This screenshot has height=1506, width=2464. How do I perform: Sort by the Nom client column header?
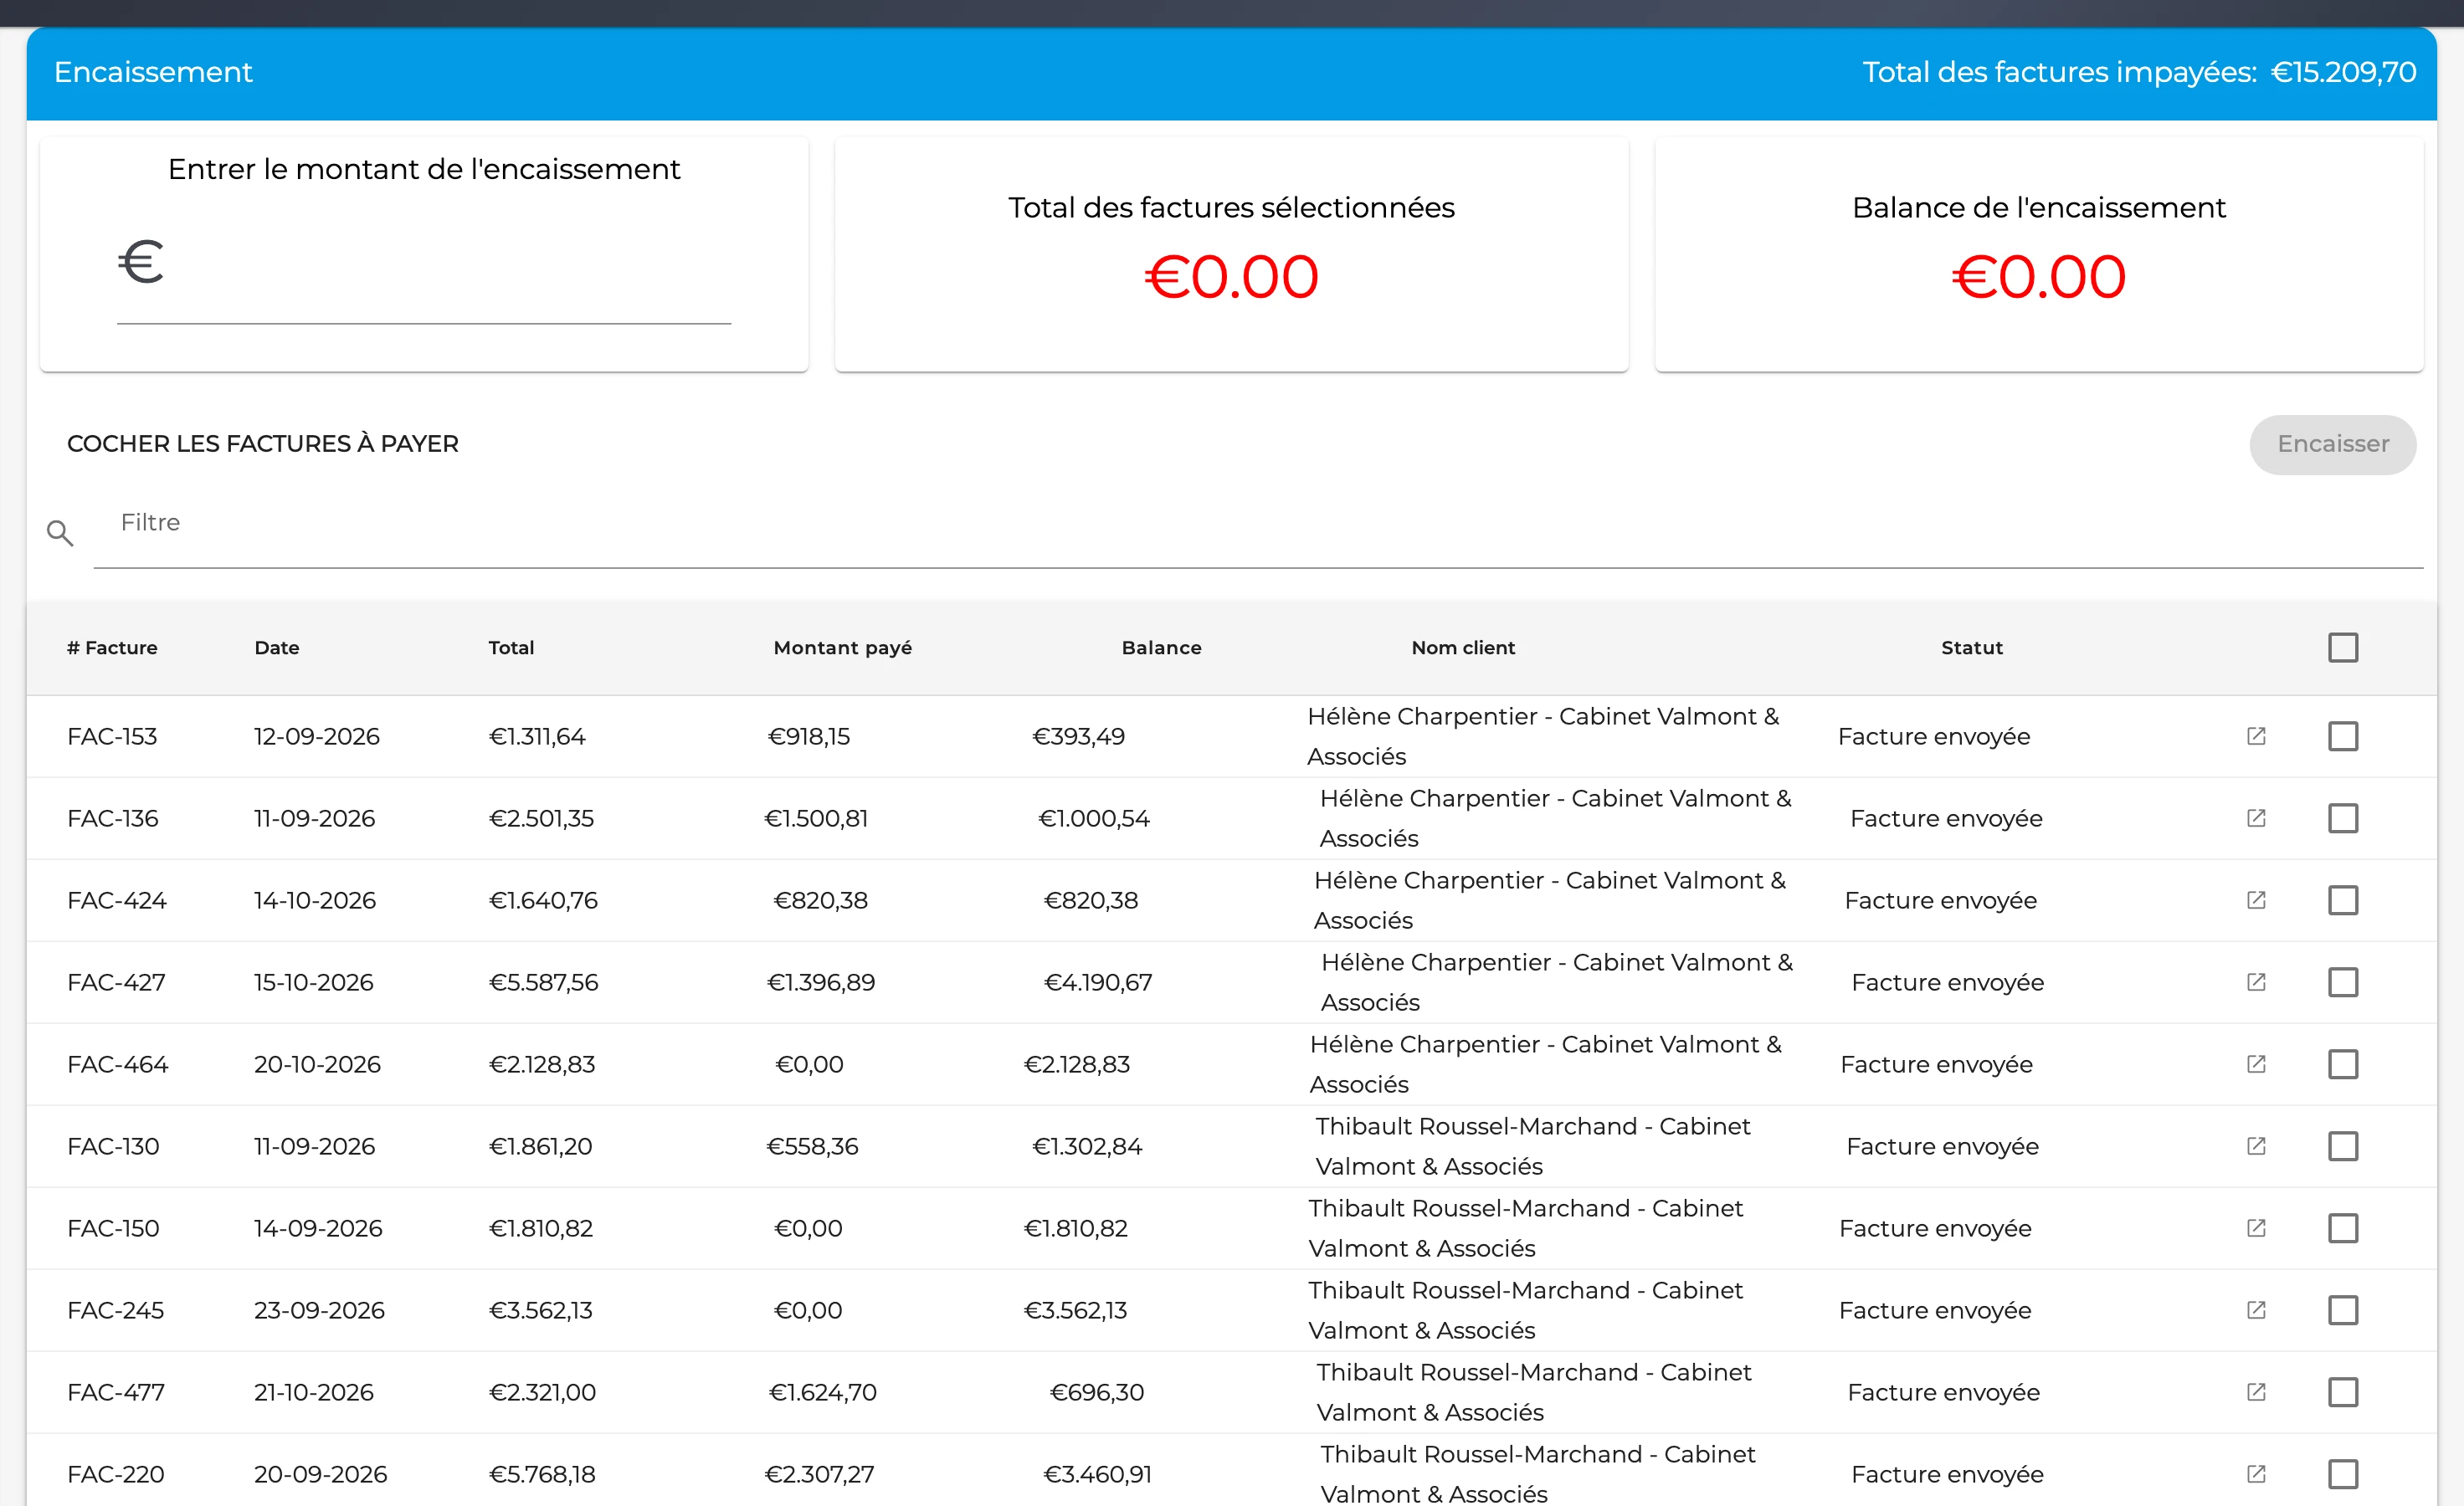click(x=1463, y=648)
